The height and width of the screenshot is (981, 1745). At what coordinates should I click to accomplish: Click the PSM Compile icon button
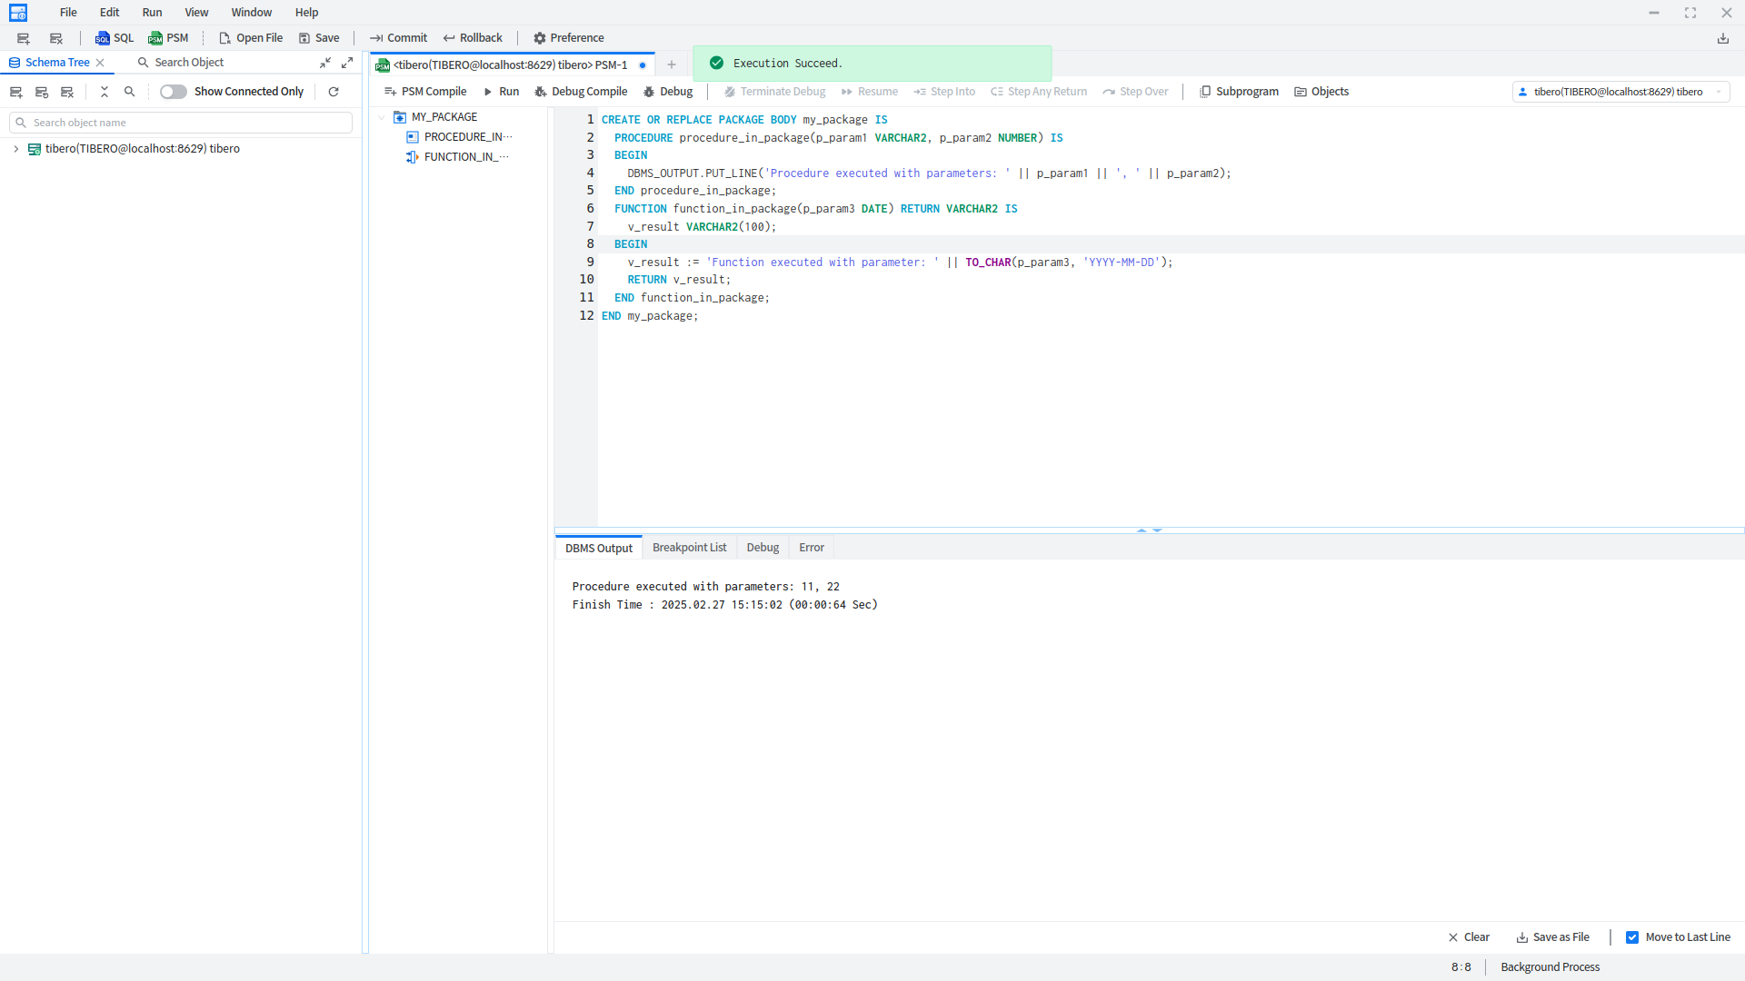[390, 92]
